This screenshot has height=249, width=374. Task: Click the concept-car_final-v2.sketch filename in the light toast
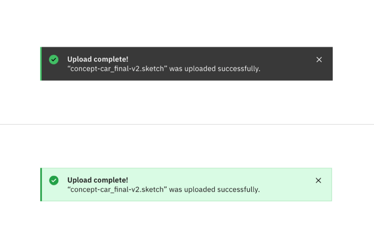[x=117, y=189]
